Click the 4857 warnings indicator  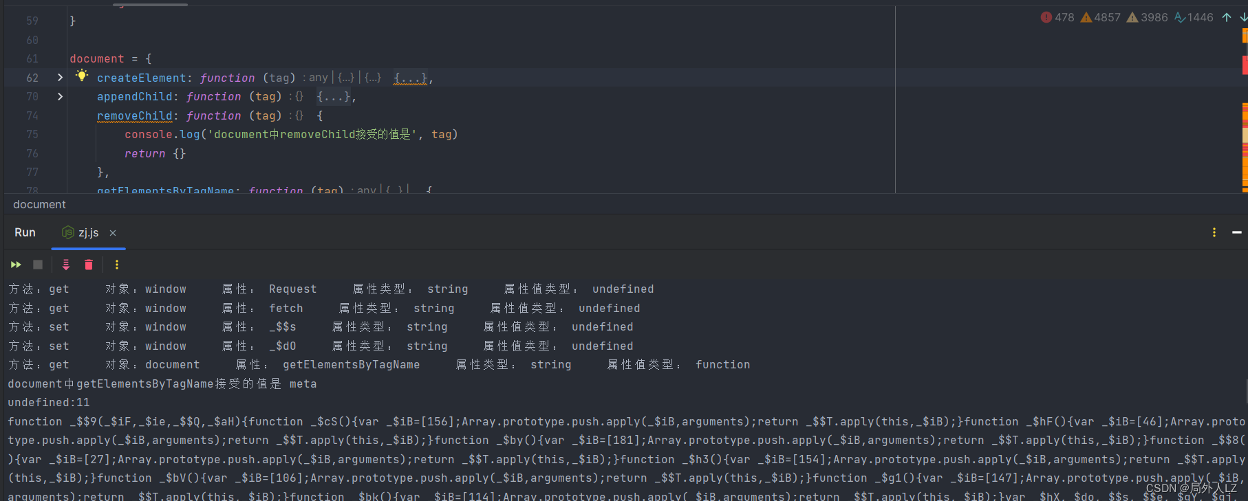pyautogui.click(x=1100, y=17)
